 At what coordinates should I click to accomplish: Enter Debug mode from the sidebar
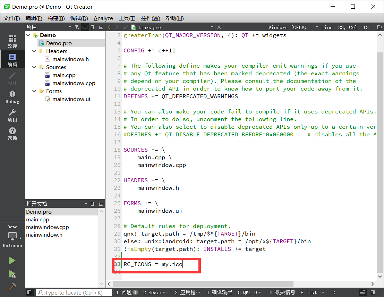click(12, 96)
